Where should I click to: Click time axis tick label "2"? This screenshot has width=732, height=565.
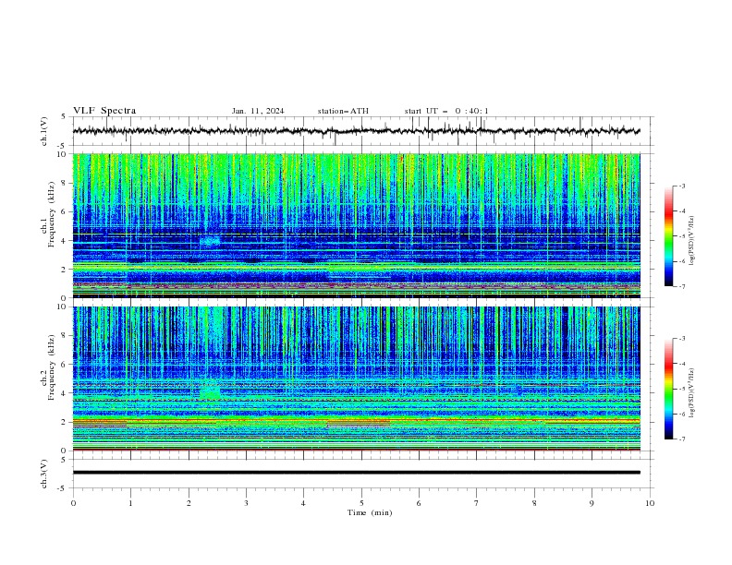(189, 503)
